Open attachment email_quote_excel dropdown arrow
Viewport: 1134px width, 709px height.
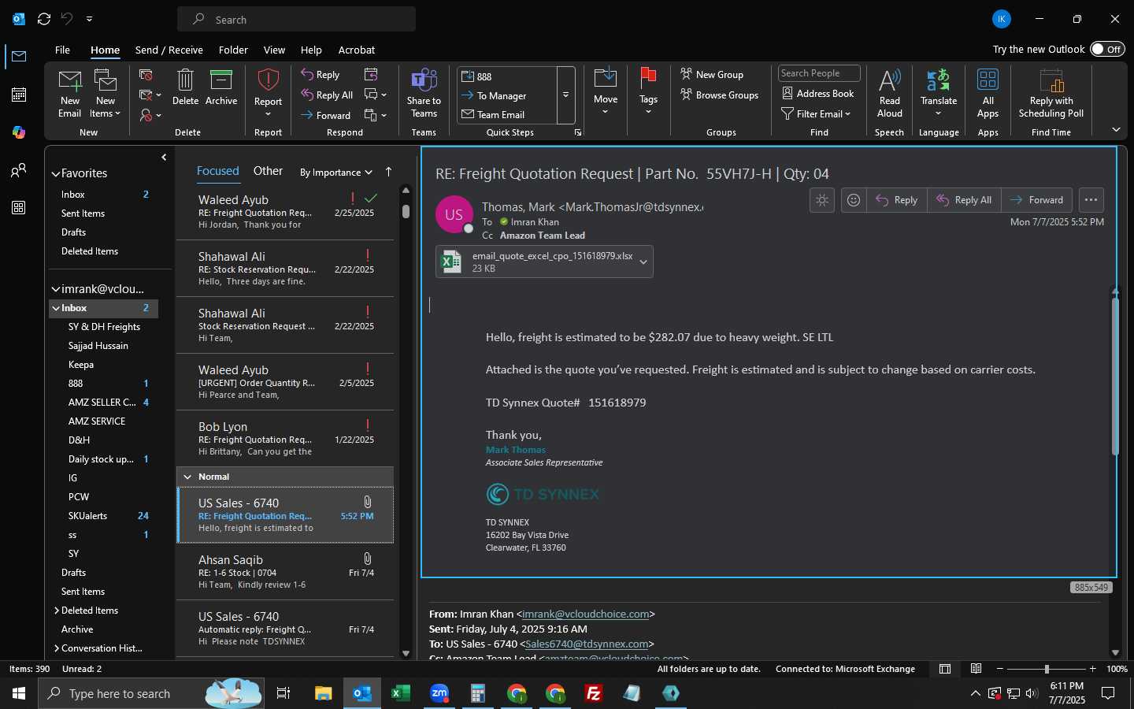coord(643,262)
